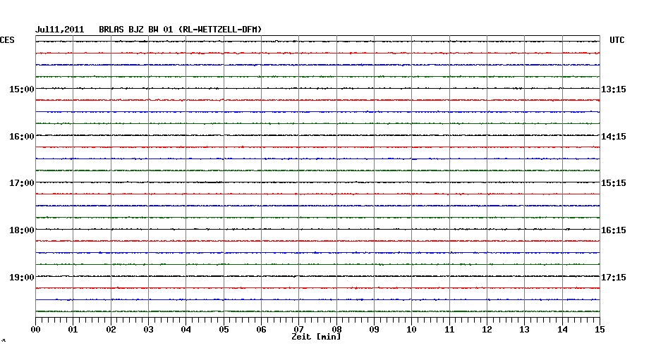
Task: Click minute 15 on the bottom axis
Action: [599, 330]
